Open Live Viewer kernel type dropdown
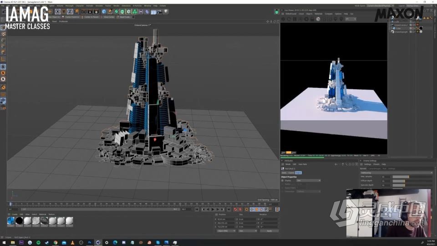437x246 pixels. point(351,19)
